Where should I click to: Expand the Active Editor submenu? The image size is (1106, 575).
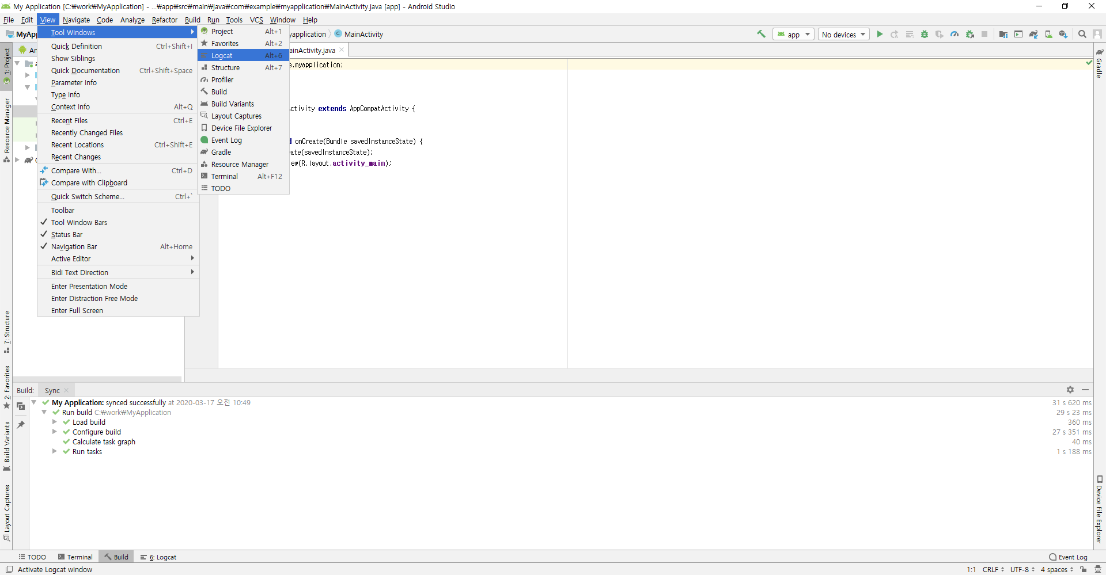tap(118, 259)
